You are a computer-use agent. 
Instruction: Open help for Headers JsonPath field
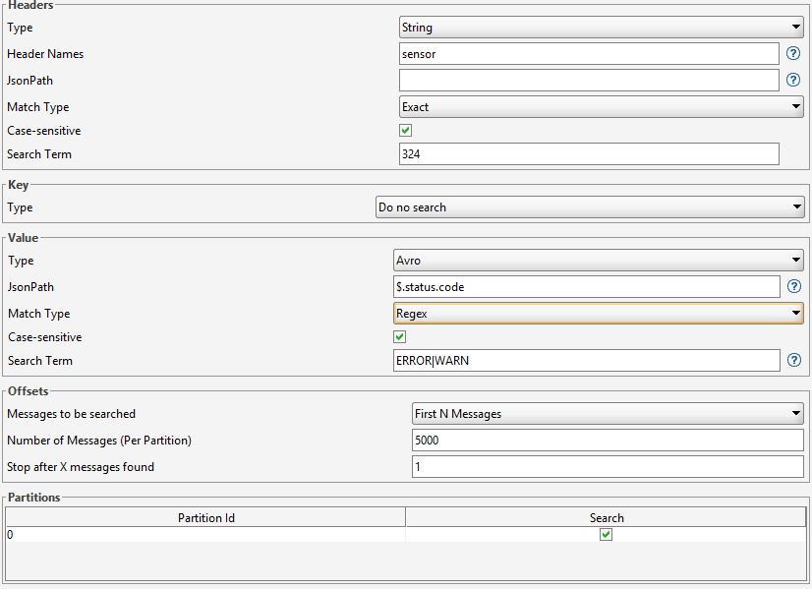coord(793,80)
